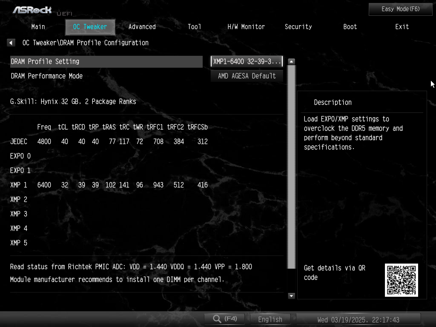Screen dimensions: 436x327
Task: Click the 'Get details via QR code' text
Action: point(335,272)
